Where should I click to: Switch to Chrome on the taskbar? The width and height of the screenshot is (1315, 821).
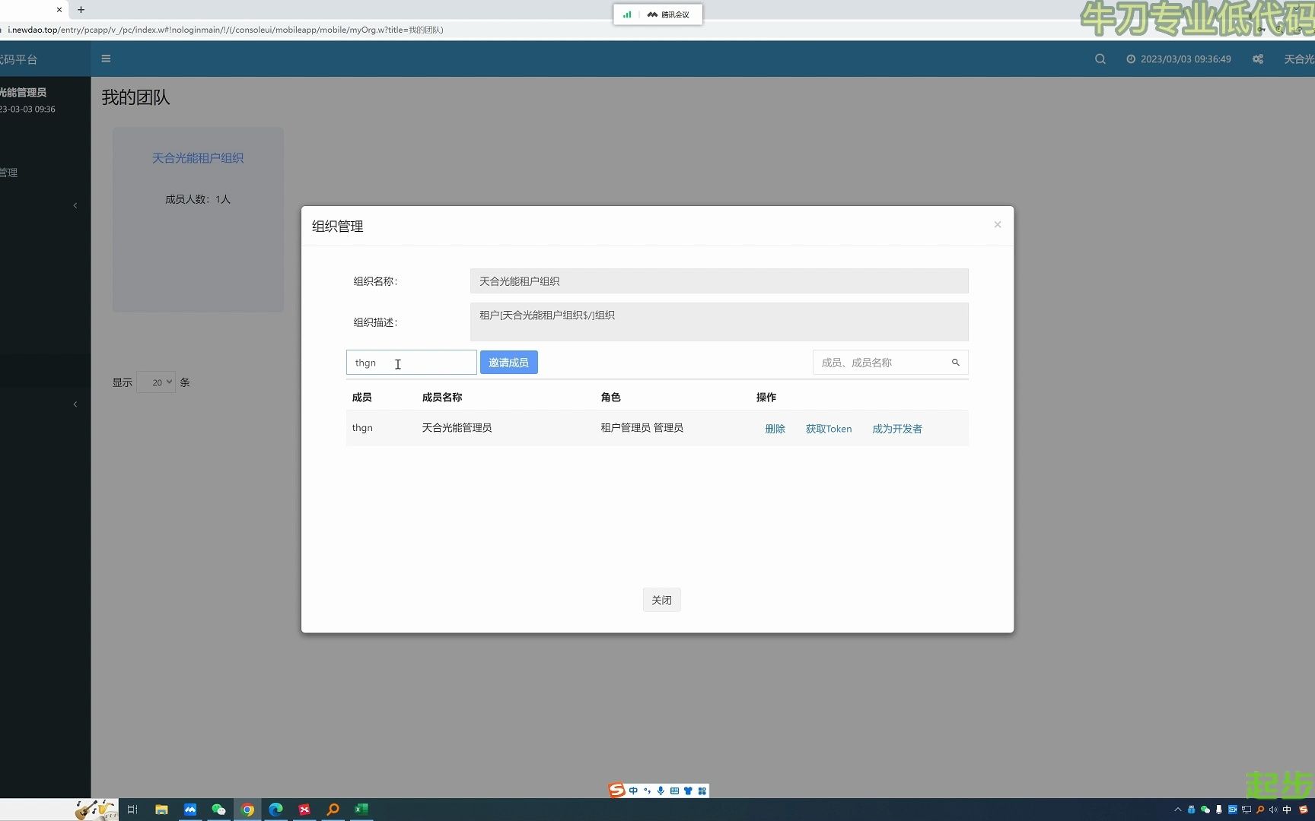pos(247,810)
